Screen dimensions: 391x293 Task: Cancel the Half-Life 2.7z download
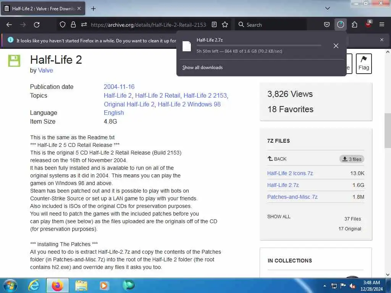click(336, 46)
